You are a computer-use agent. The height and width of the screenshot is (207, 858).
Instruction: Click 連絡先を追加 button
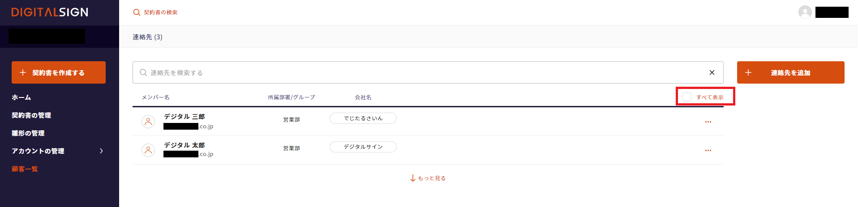(x=790, y=72)
